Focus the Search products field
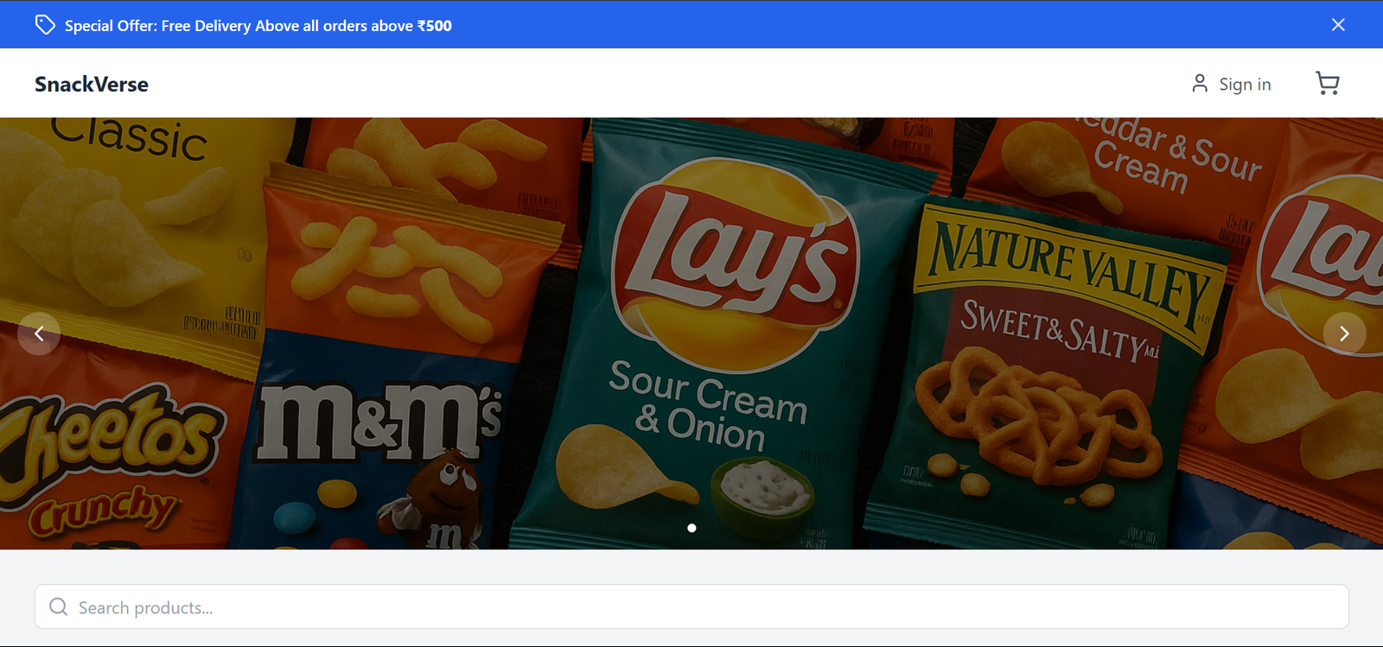 [691, 607]
